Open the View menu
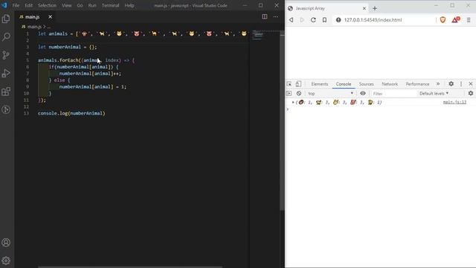 66,5
